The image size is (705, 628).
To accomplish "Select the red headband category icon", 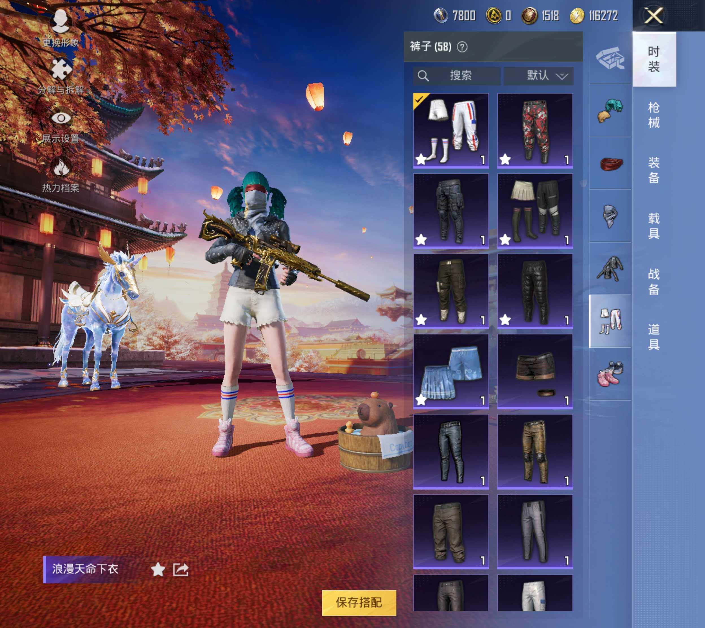I will click(x=611, y=163).
